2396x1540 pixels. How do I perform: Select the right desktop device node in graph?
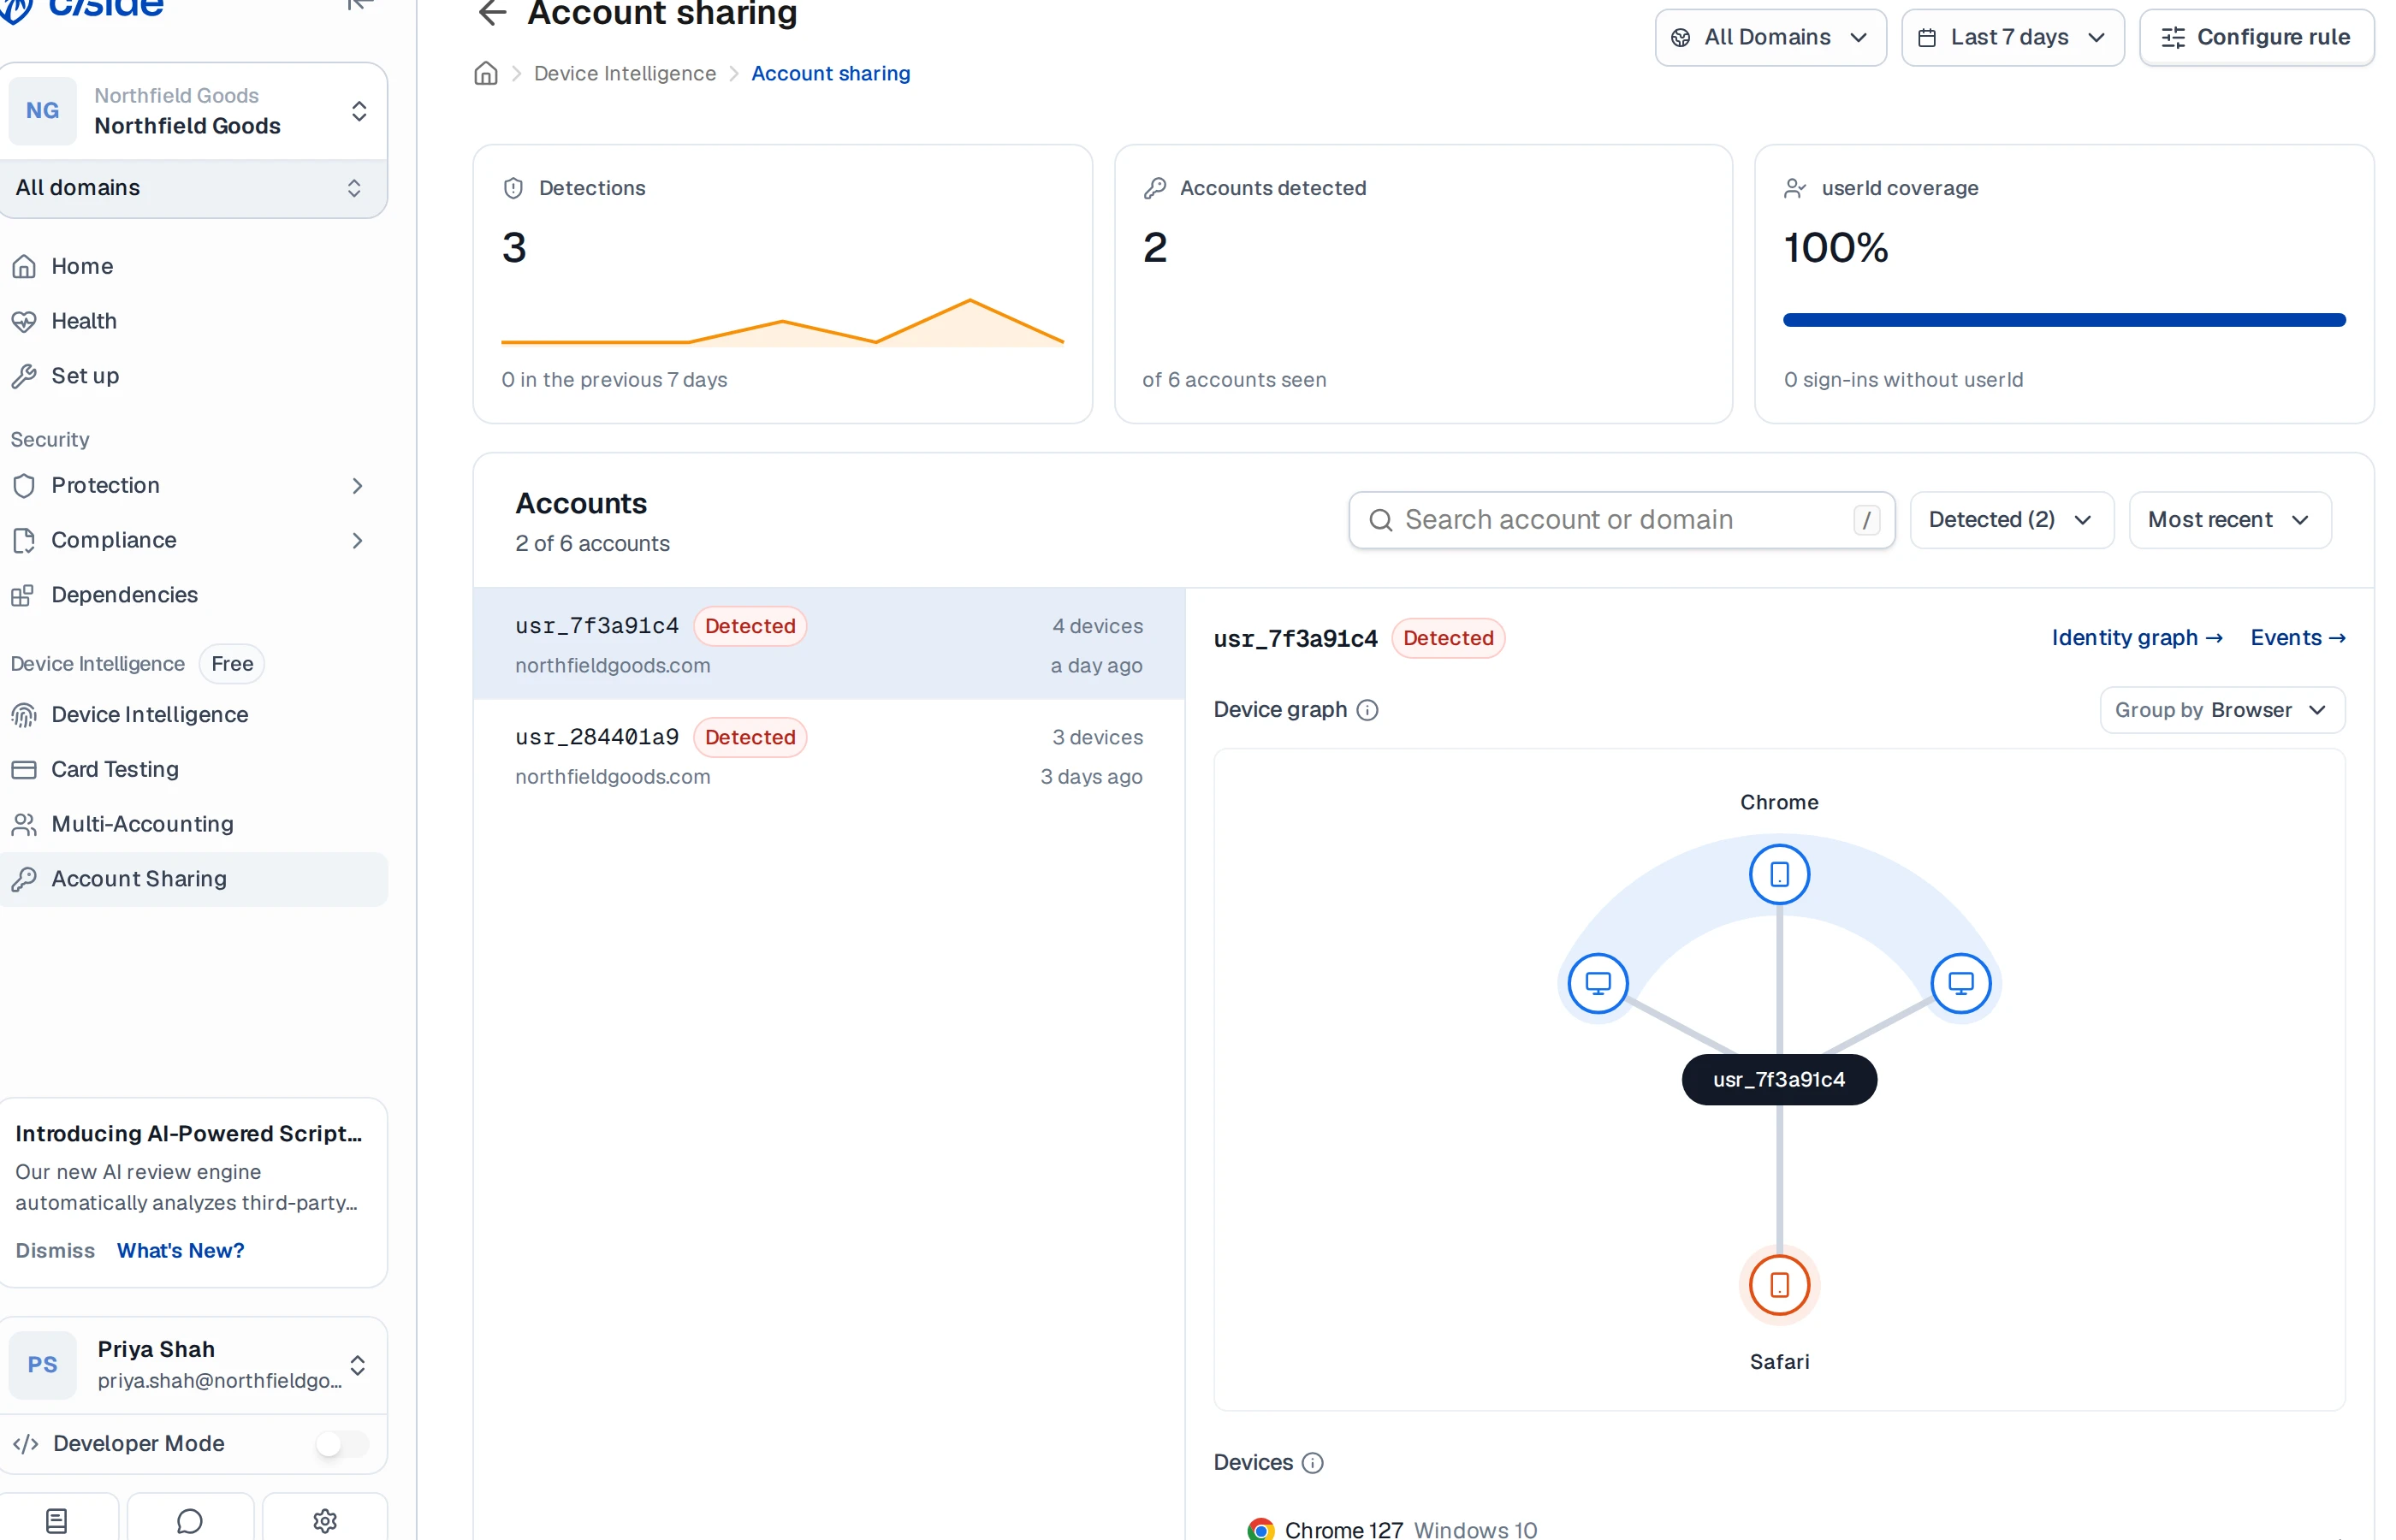coord(1960,982)
